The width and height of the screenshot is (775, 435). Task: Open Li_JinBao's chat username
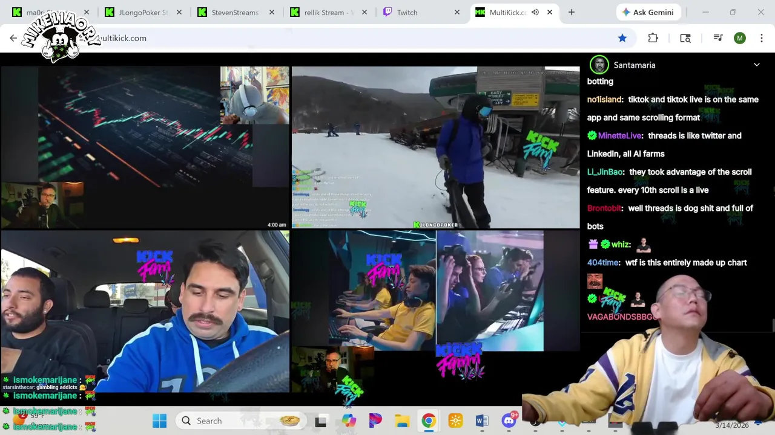[605, 172]
